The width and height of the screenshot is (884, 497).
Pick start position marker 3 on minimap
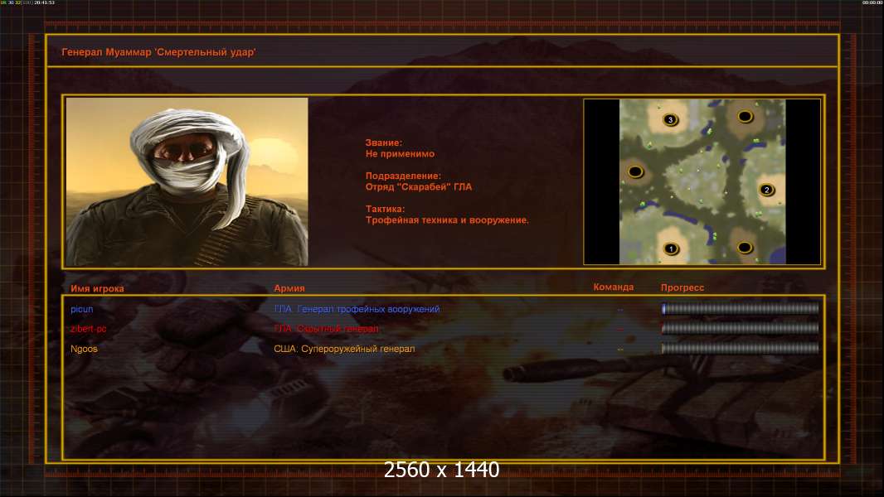[670, 119]
